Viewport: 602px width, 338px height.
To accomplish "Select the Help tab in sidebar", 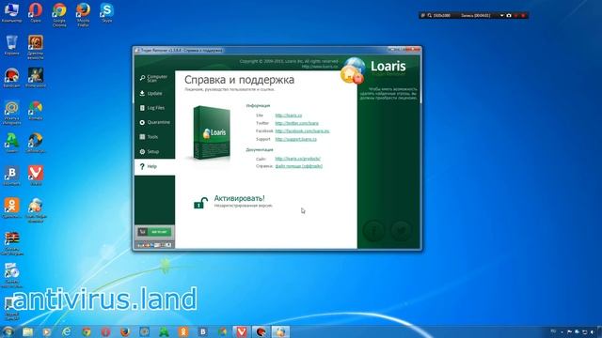I will [x=154, y=166].
